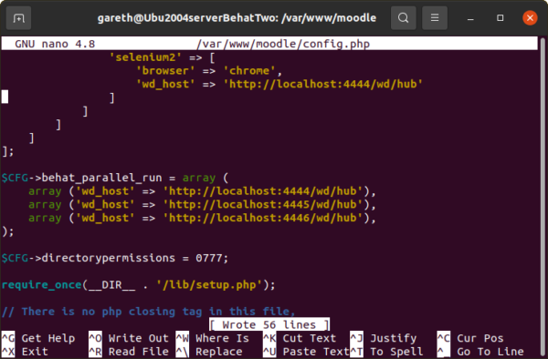Close the terminal with red X
Screen dimensions: 548x359
point(530,18)
